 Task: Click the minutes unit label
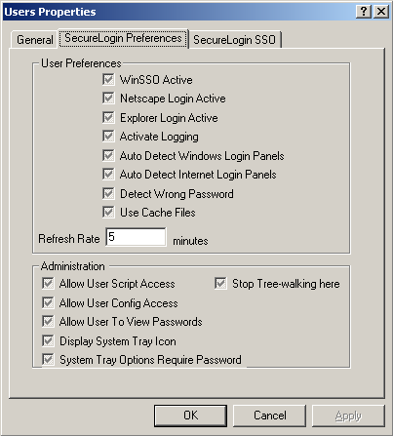point(190,241)
